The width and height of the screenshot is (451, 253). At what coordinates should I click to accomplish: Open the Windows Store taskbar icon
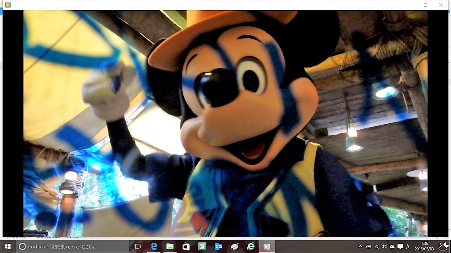pos(186,247)
